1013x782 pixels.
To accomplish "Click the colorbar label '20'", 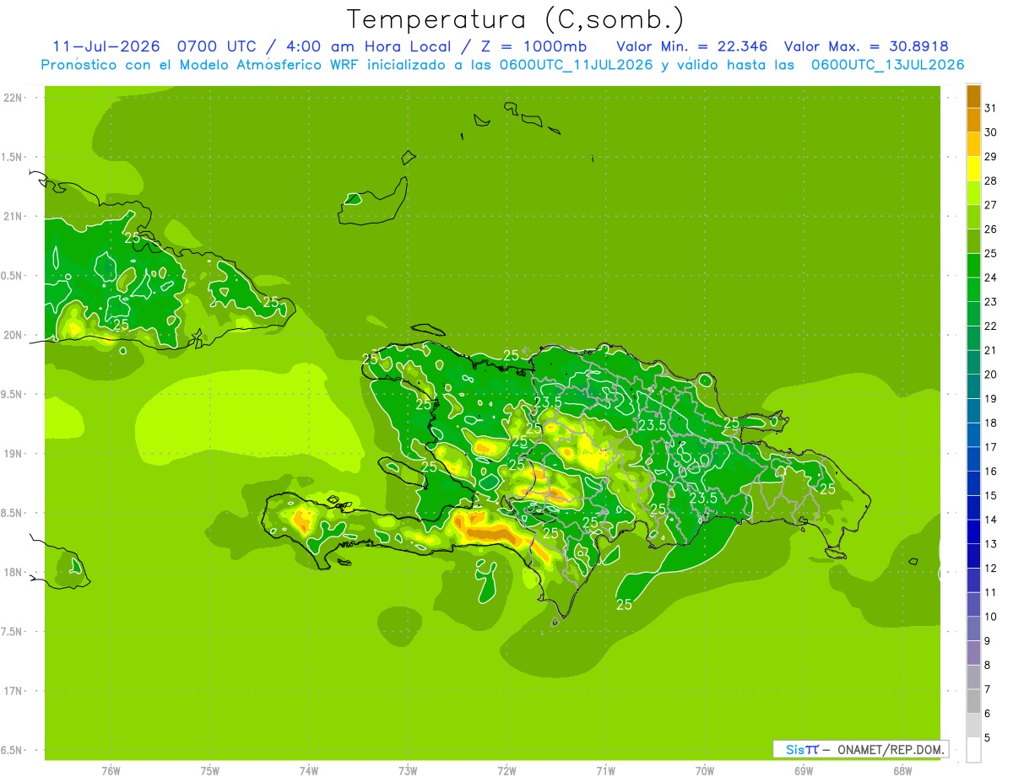I will coord(991,375).
